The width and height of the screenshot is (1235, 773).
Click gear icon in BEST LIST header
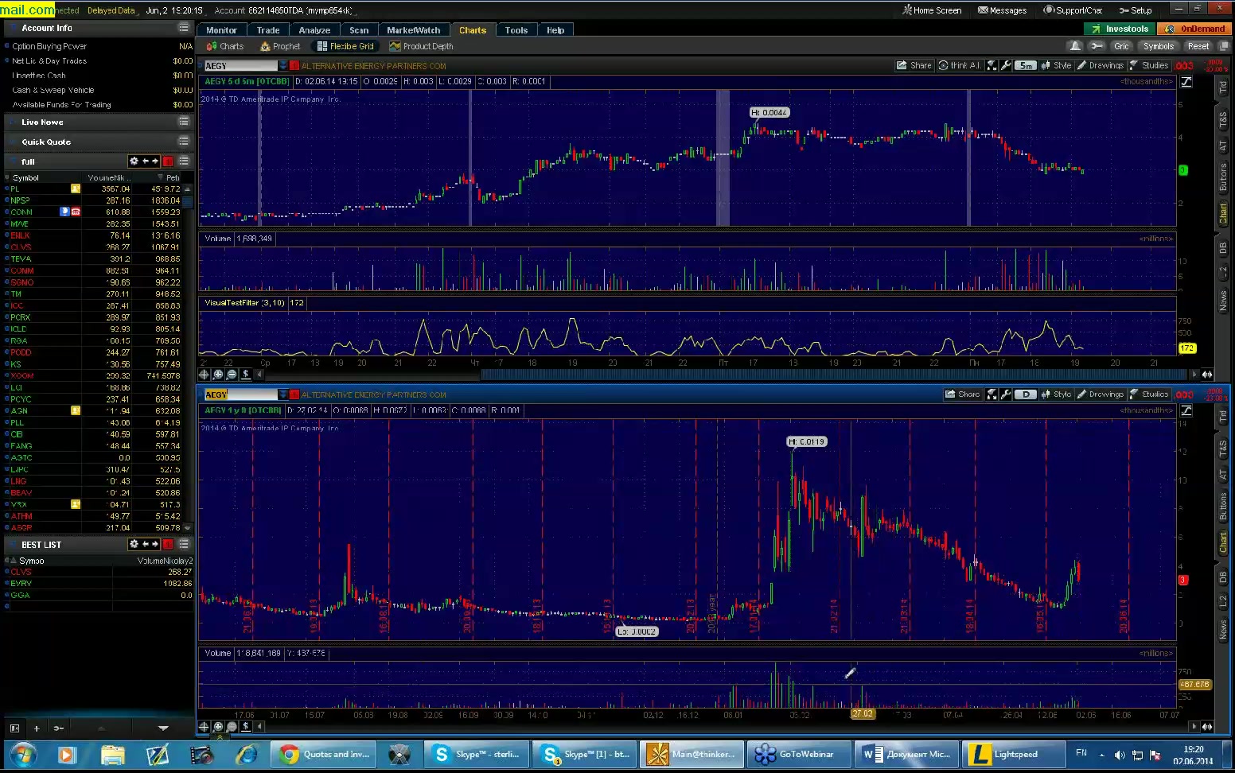[134, 544]
